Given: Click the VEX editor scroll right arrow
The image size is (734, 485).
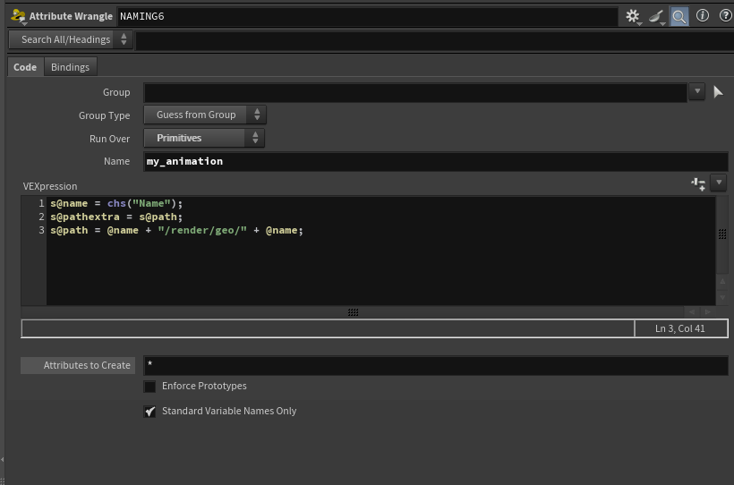Looking at the screenshot, I should pyautogui.click(x=708, y=311).
